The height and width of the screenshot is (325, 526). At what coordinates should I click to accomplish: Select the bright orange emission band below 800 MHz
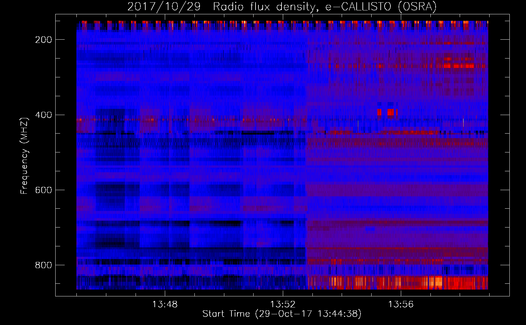click(x=398, y=282)
